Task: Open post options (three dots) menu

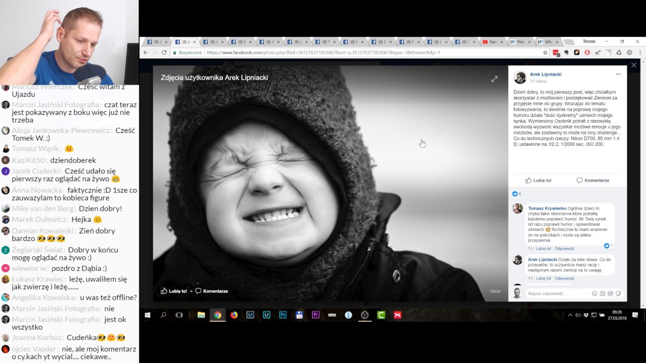Action: (618, 74)
